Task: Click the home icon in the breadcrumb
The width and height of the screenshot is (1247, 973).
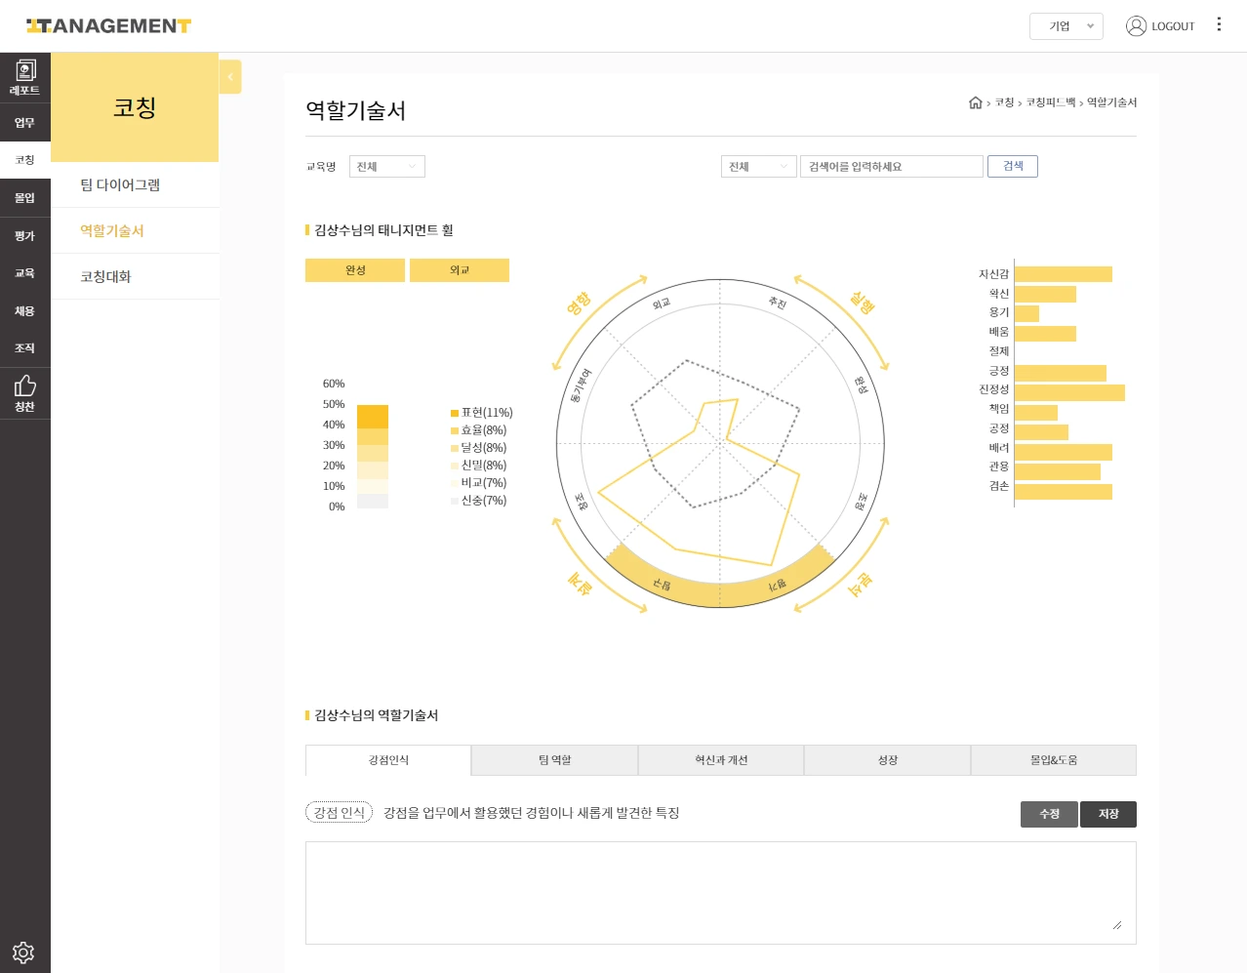Action: click(x=975, y=102)
